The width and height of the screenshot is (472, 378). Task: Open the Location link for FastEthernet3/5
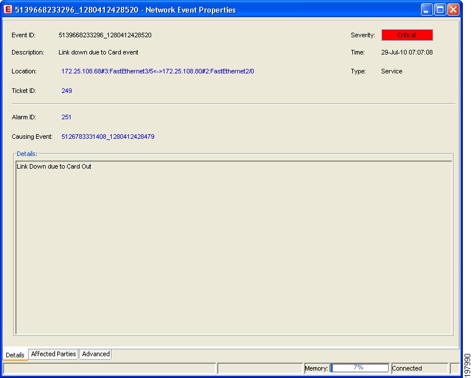158,72
